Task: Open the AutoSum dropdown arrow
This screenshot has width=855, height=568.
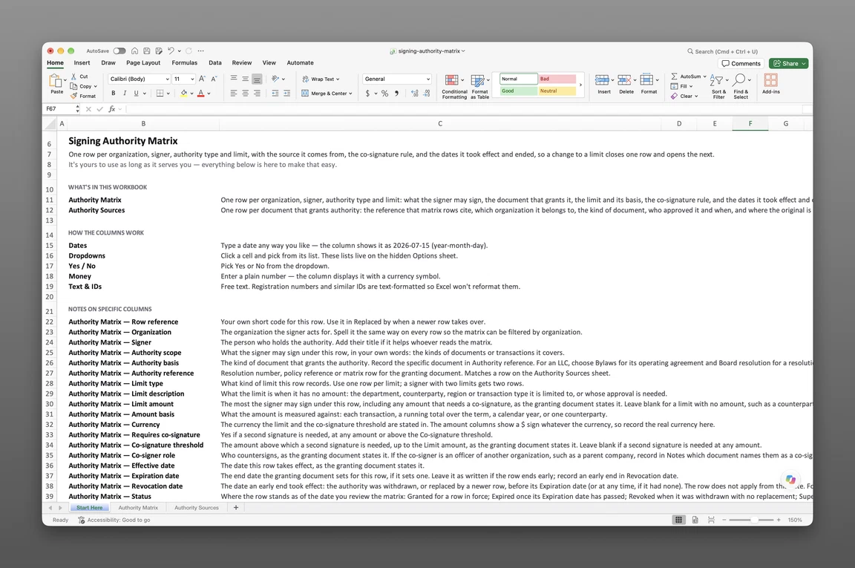Action: pyautogui.click(x=704, y=77)
